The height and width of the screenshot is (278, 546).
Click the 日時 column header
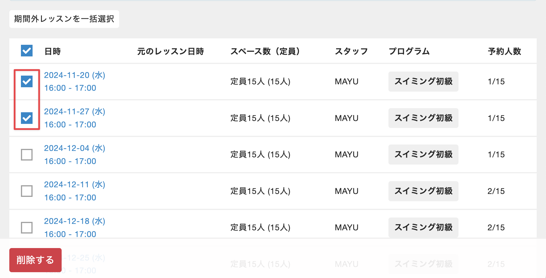pos(53,51)
